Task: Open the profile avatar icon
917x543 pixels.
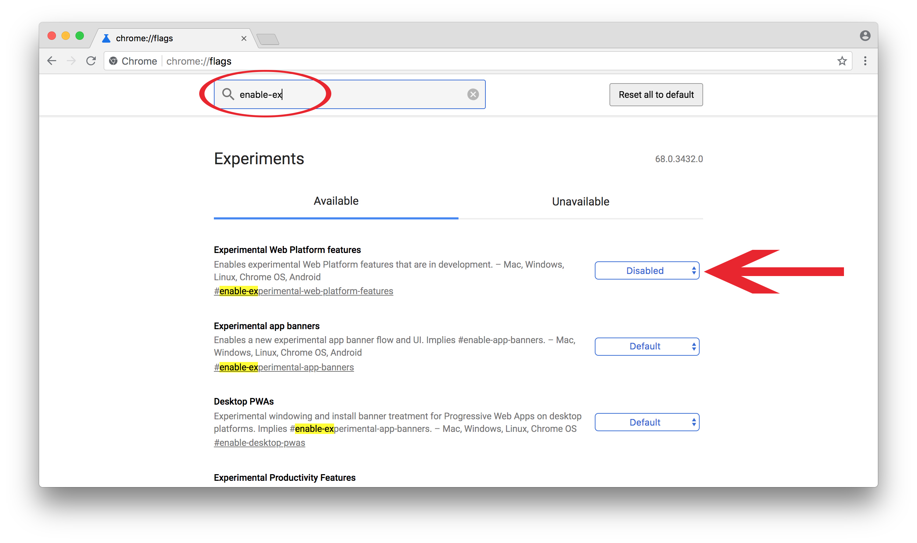Action: click(865, 36)
